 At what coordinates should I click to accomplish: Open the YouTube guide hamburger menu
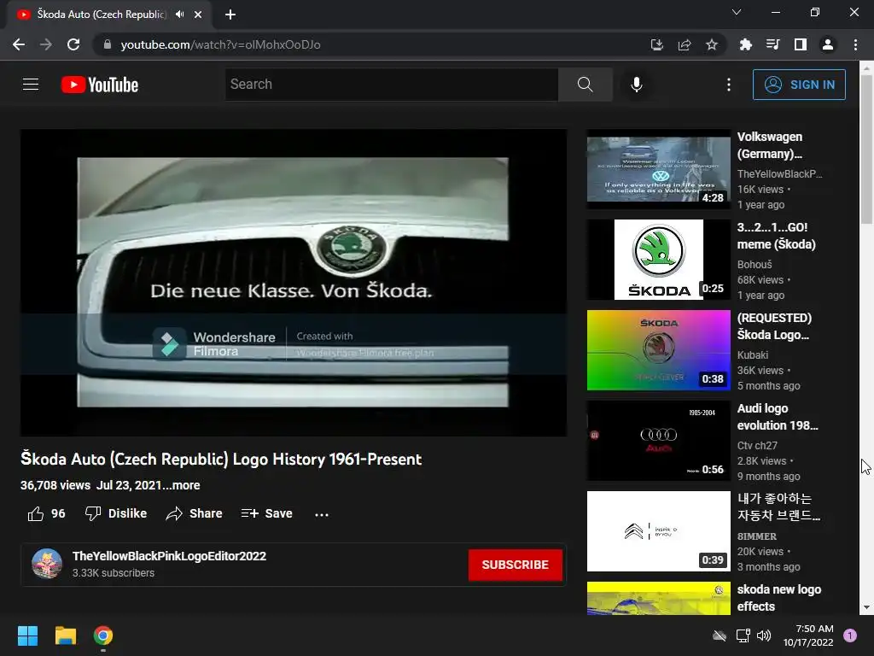(x=31, y=85)
